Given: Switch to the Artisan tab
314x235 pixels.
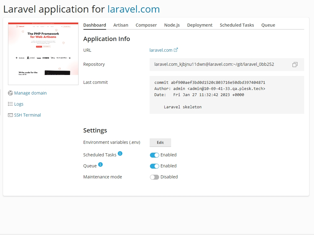Looking at the screenshot, I should [121, 25].
